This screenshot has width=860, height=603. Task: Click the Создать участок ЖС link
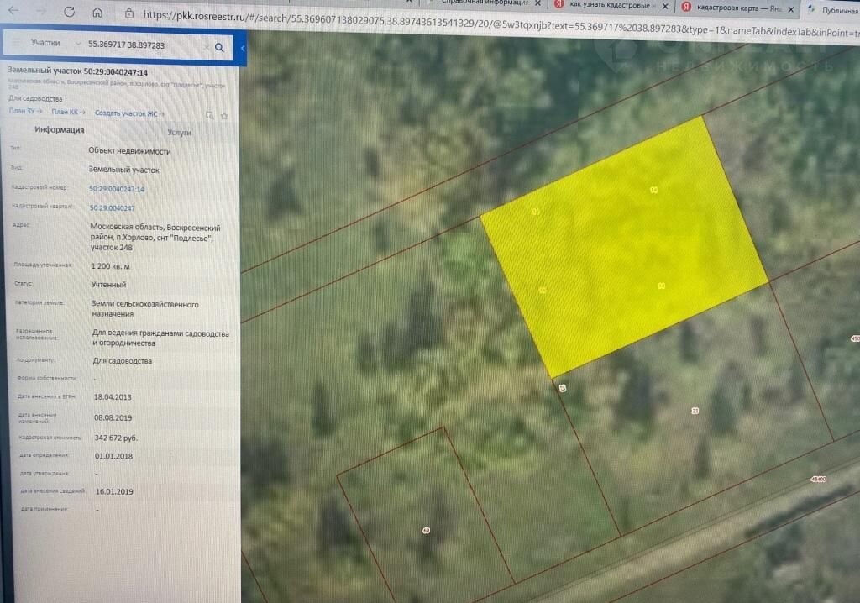pyautogui.click(x=128, y=113)
